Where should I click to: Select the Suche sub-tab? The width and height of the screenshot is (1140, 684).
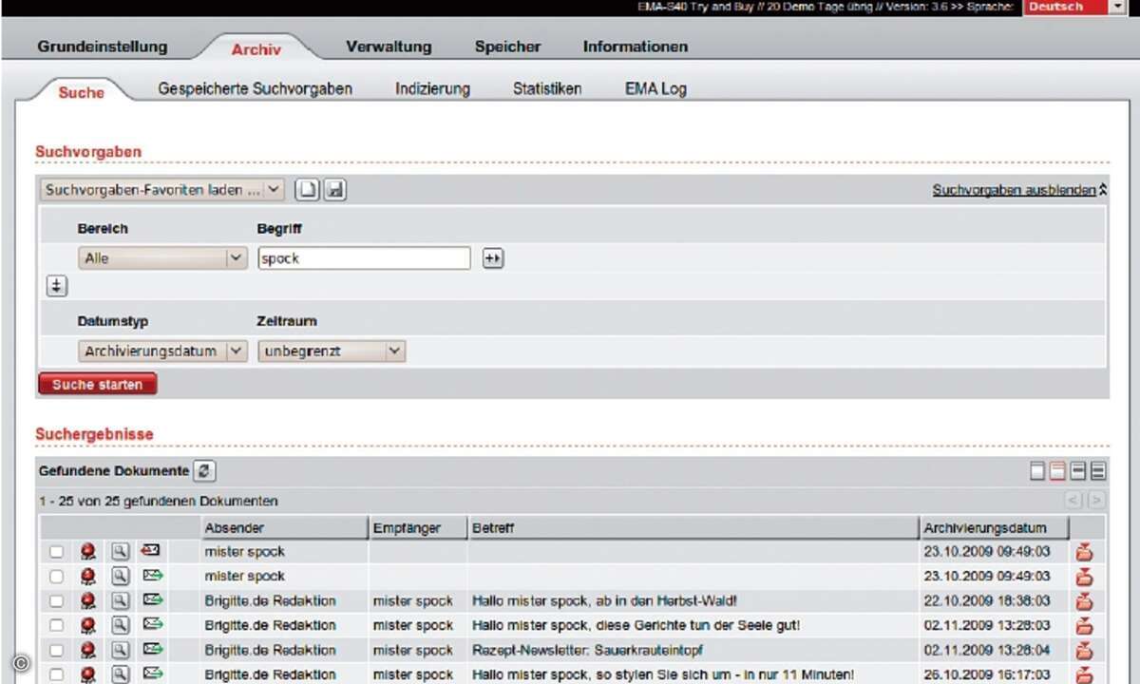[82, 91]
